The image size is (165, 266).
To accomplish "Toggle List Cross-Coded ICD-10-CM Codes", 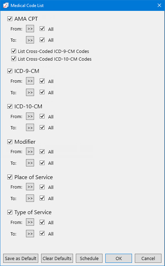I will [14, 59].
